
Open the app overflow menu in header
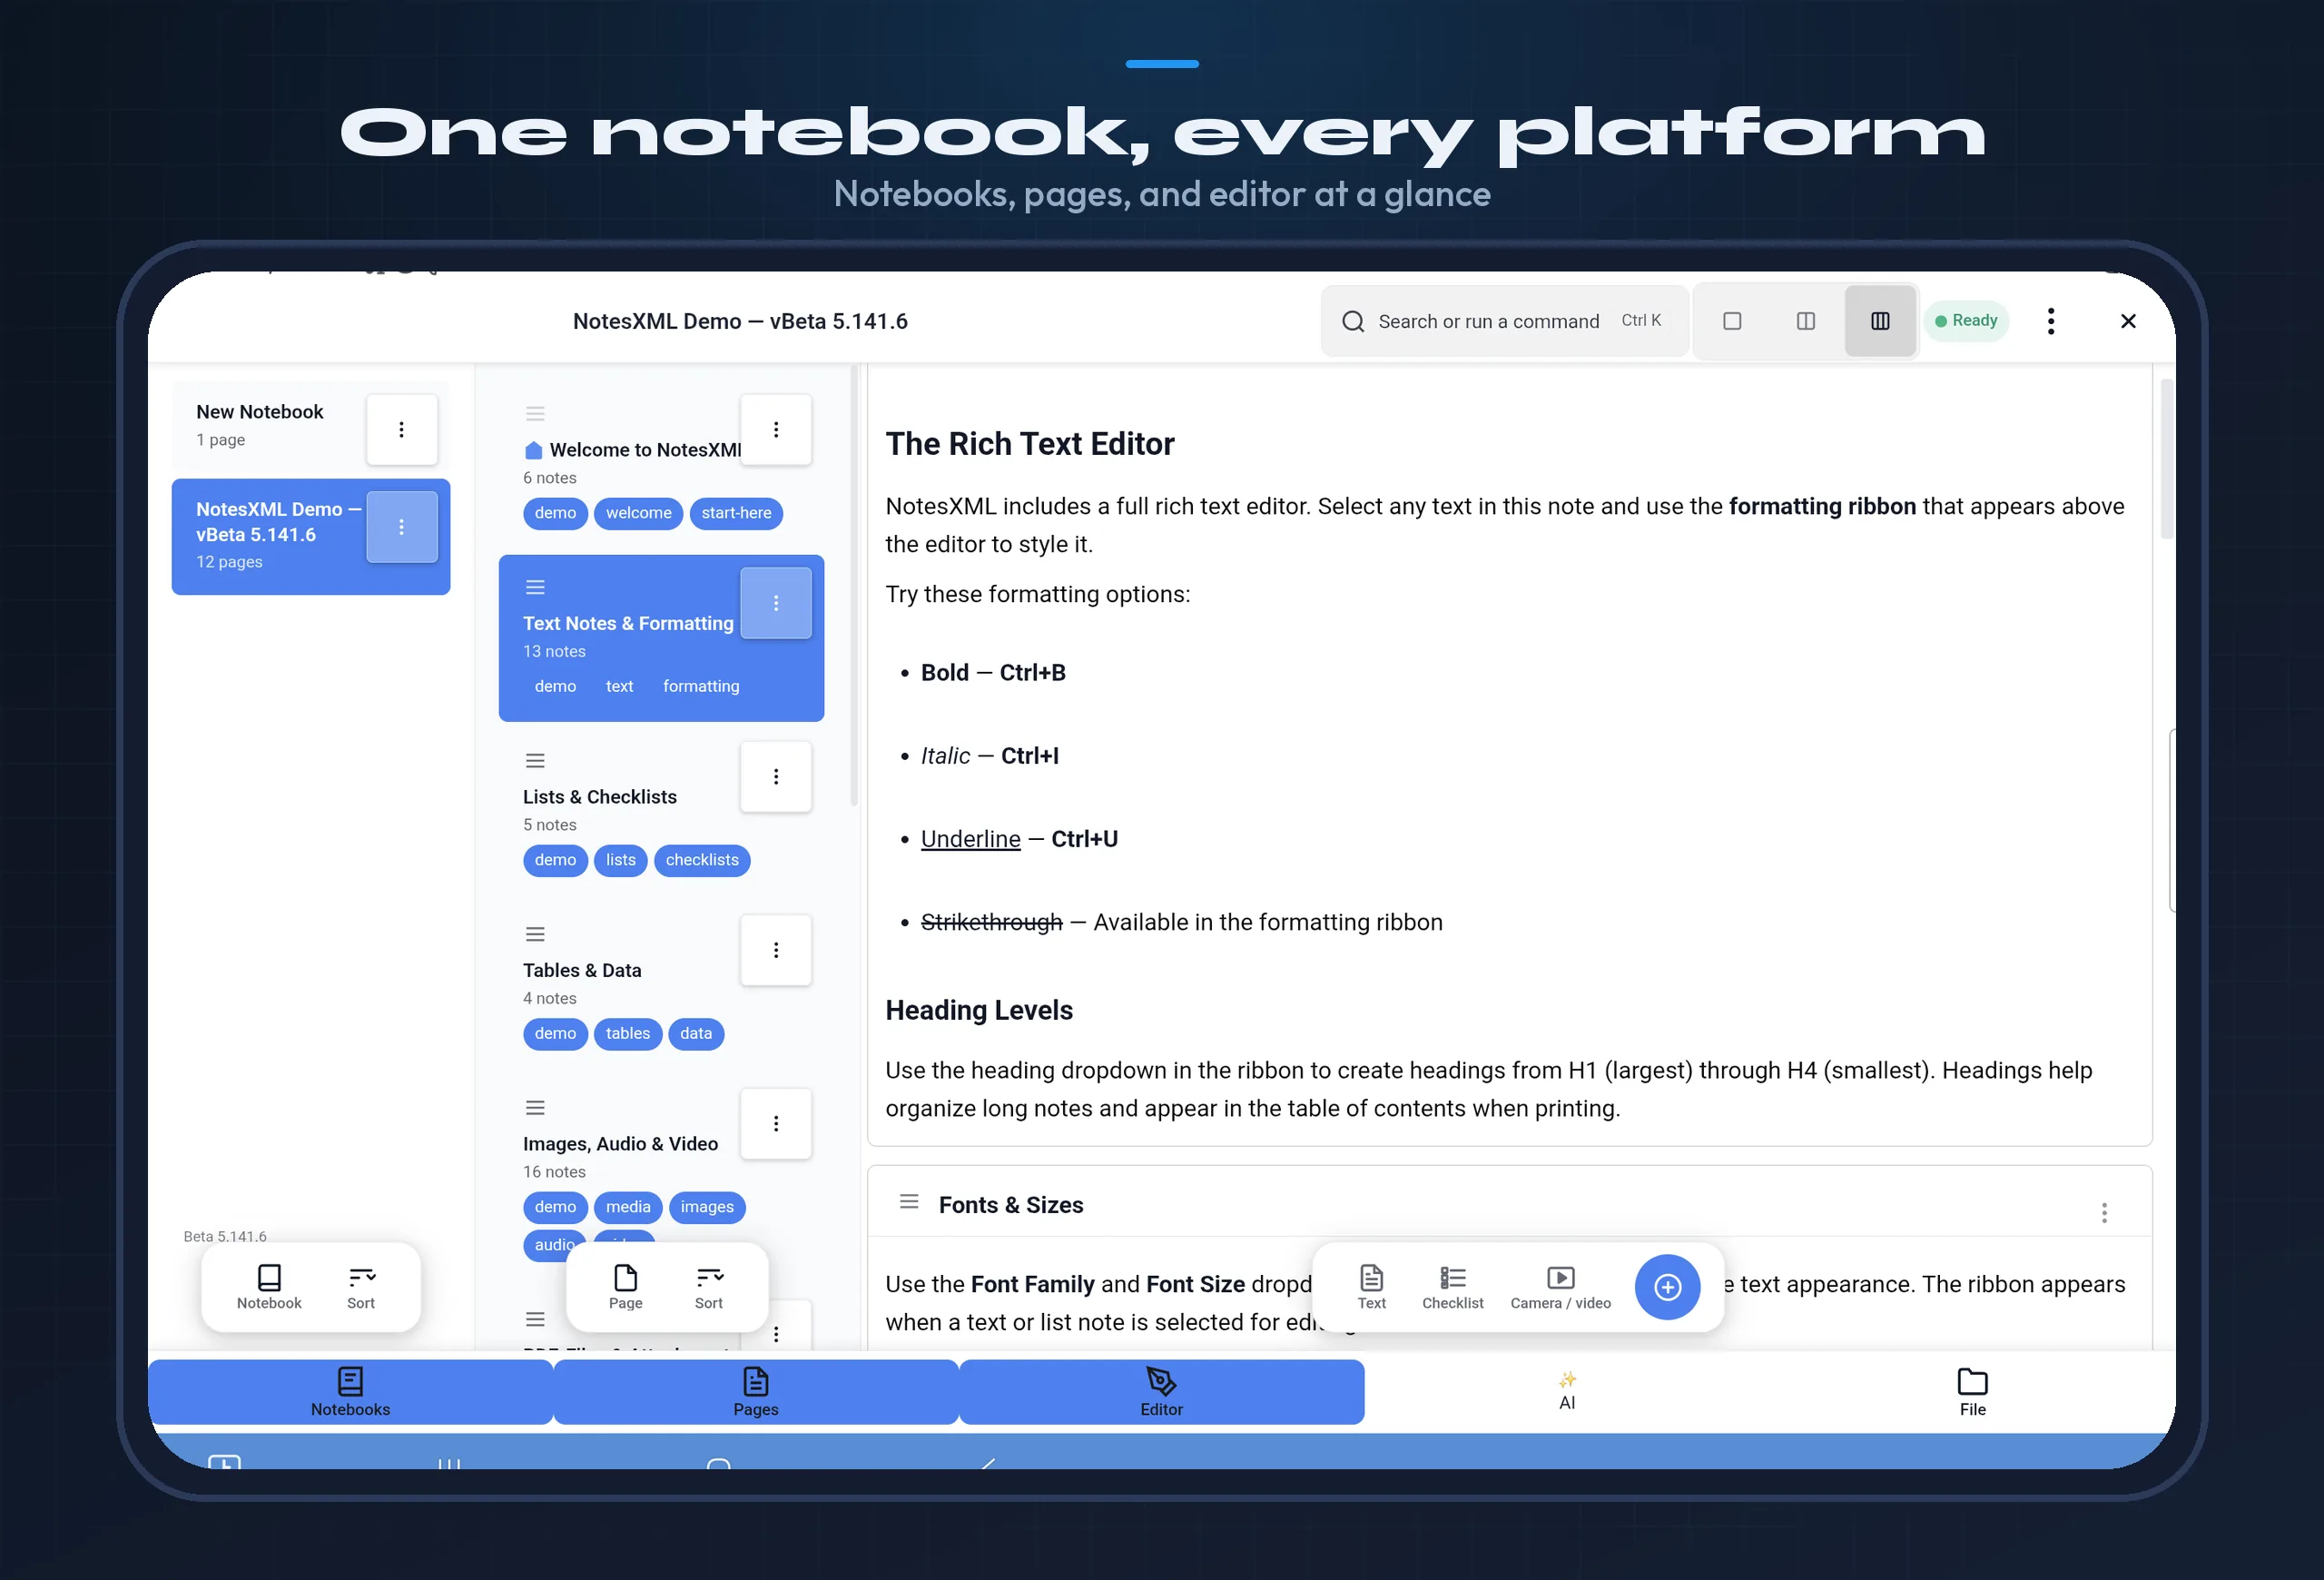[2051, 321]
